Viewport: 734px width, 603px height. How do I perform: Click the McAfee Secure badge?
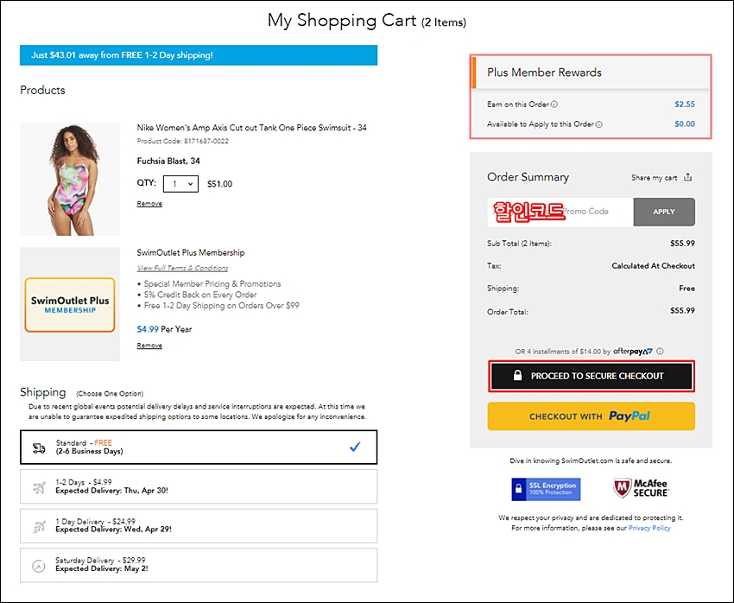tap(641, 488)
